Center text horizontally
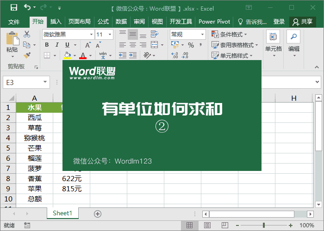 [x=133, y=45]
